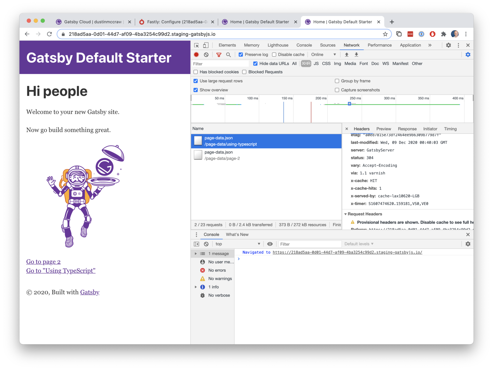Follow the Go to page 2 link

pos(43,262)
